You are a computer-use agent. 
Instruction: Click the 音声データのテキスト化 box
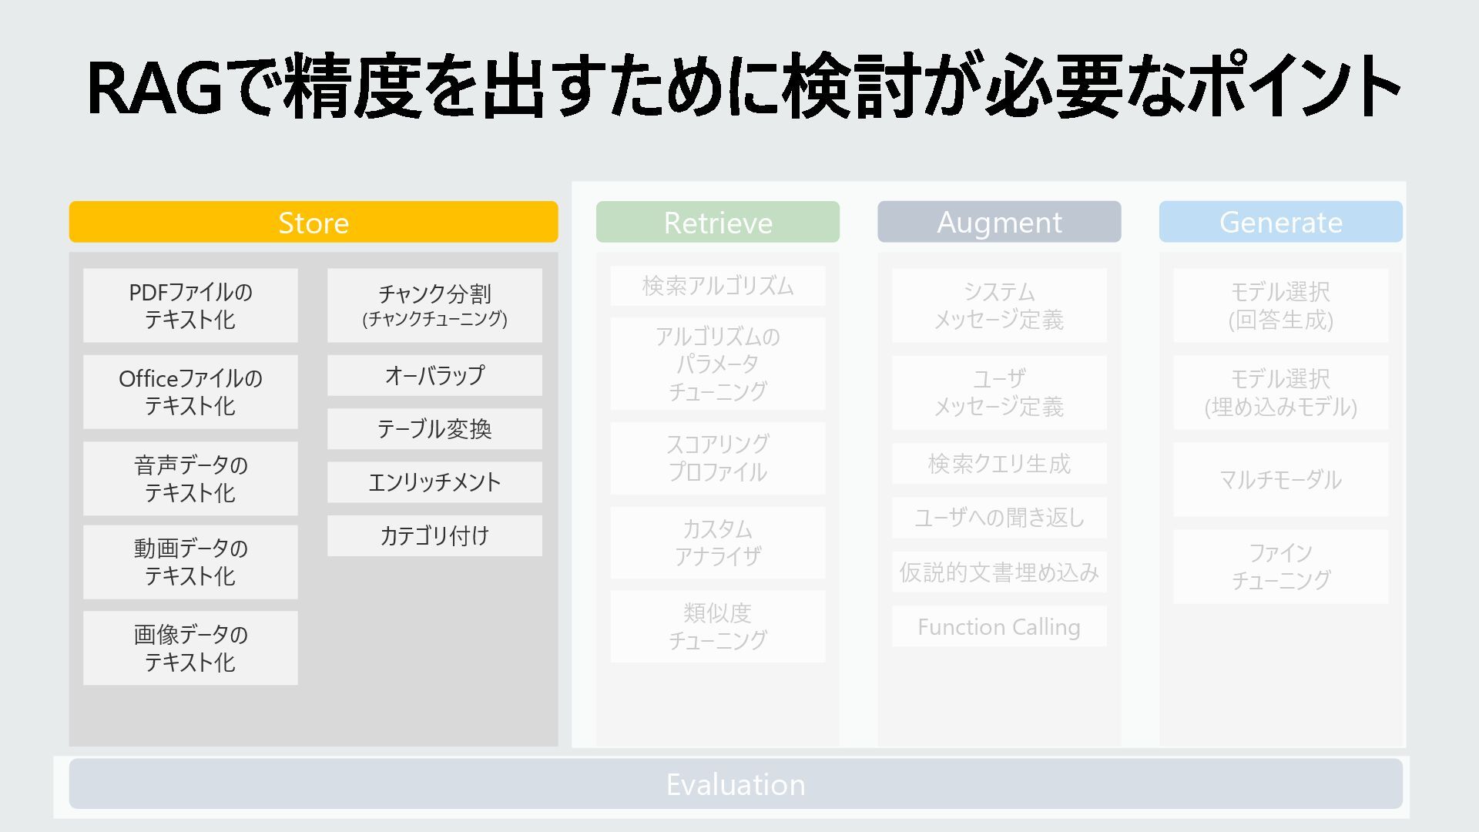[x=190, y=478]
